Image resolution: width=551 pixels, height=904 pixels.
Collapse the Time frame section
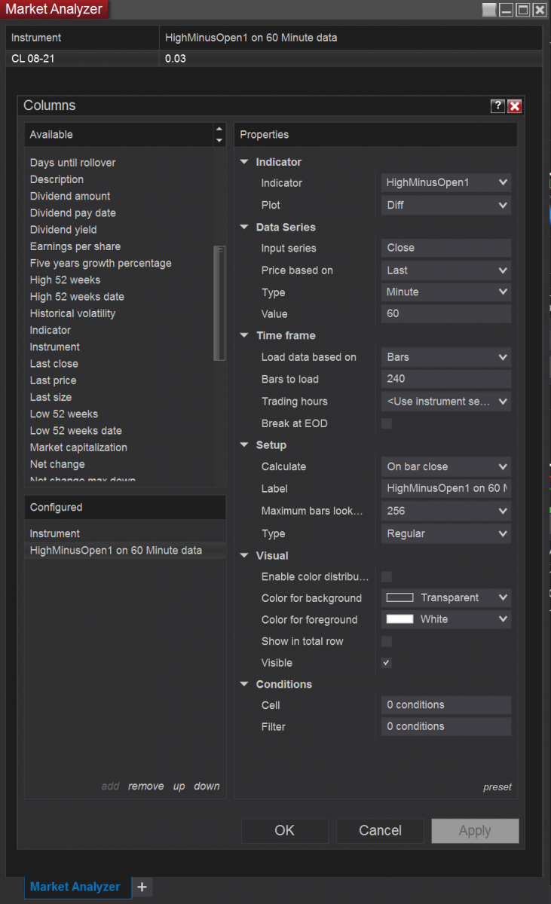[244, 336]
